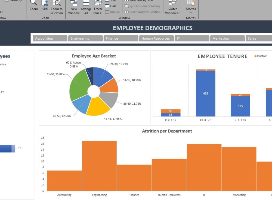Filter by the Accounting department slicer
The image size is (272, 203).
tap(50, 38)
